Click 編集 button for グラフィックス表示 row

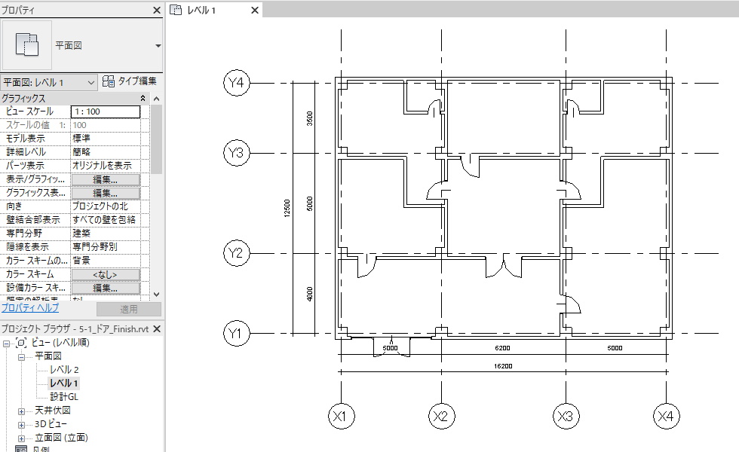tap(106, 193)
